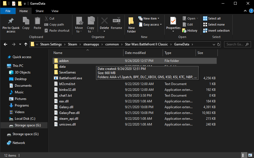The height and width of the screenshot is (158, 254).
Task: Click Invert selection command
Action: (x=216, y=31)
